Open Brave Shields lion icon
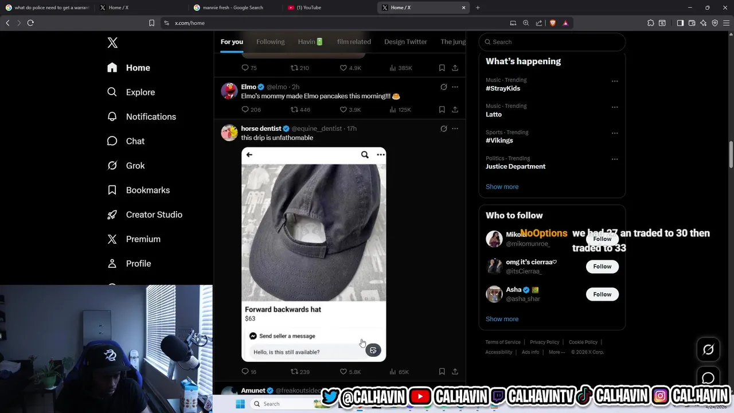734x413 pixels. [x=553, y=23]
